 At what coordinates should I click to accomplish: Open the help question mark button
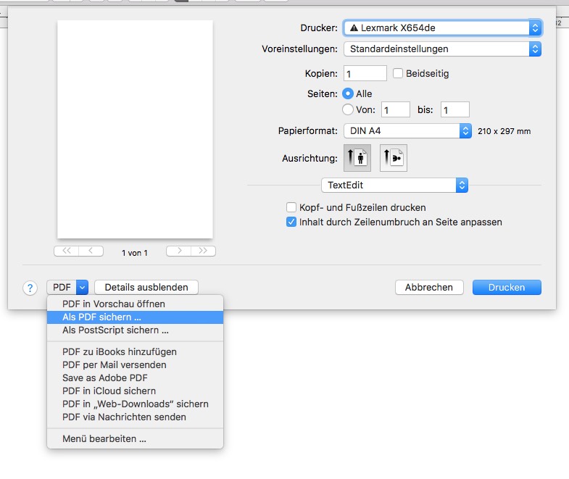tap(30, 288)
